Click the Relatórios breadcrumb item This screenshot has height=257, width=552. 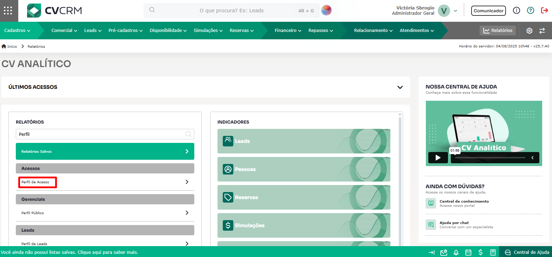(36, 46)
